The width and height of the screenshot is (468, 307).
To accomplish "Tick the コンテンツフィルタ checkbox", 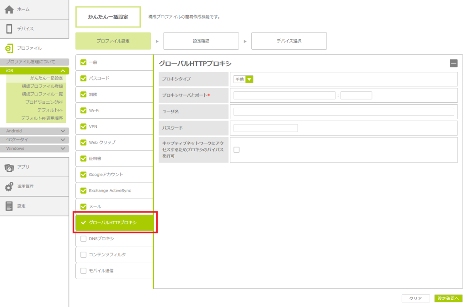I will click(x=83, y=254).
